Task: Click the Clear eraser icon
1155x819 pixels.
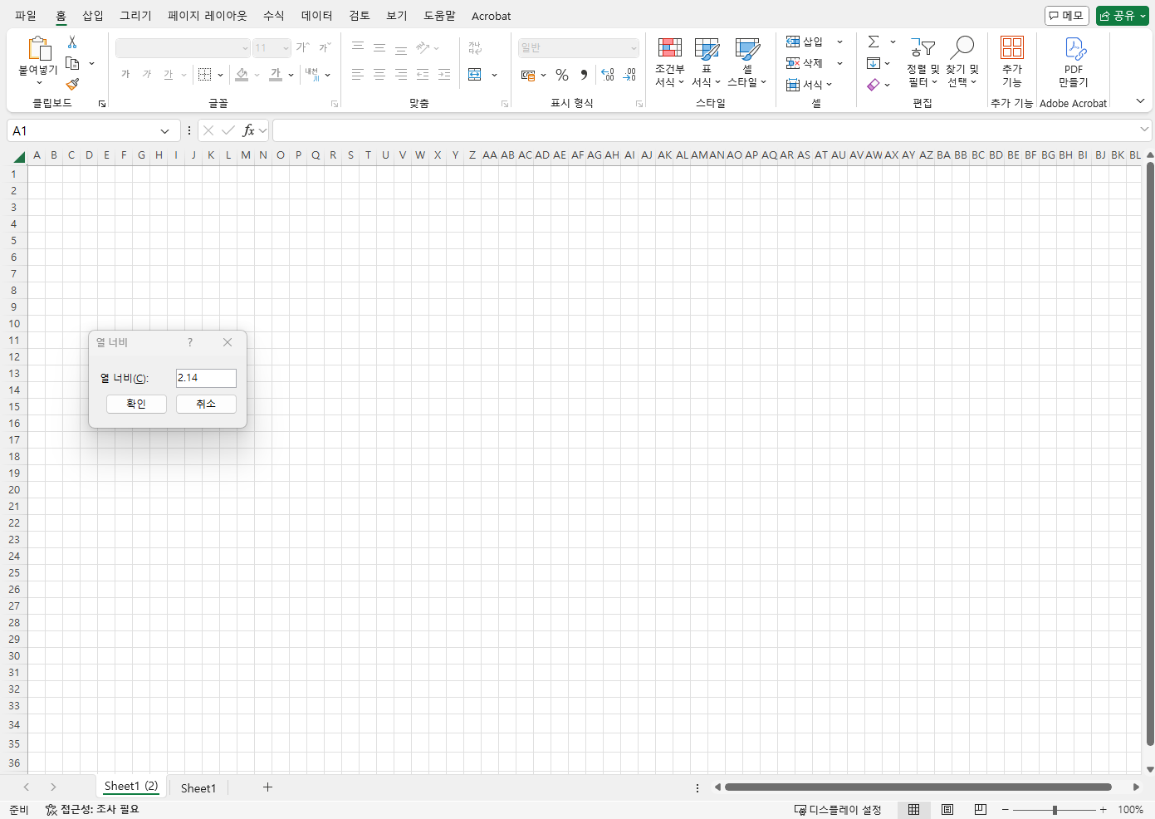Action: (x=874, y=85)
